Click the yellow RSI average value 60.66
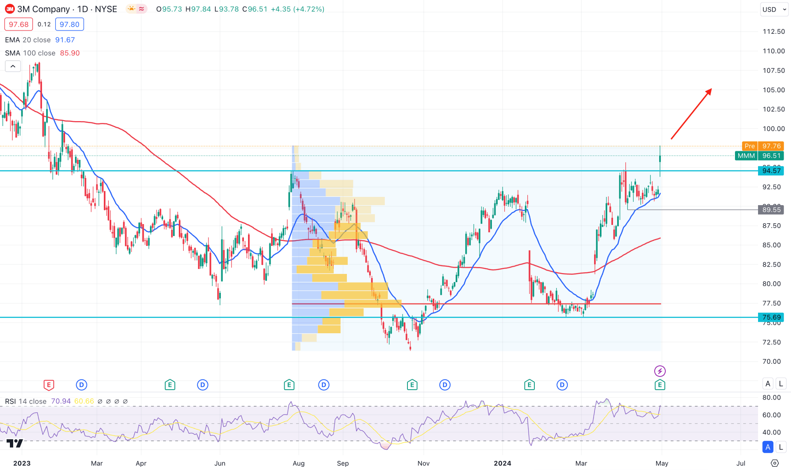 [x=84, y=401]
